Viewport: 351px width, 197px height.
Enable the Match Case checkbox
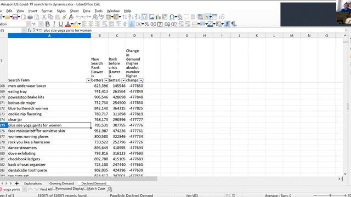[x=86, y=189]
